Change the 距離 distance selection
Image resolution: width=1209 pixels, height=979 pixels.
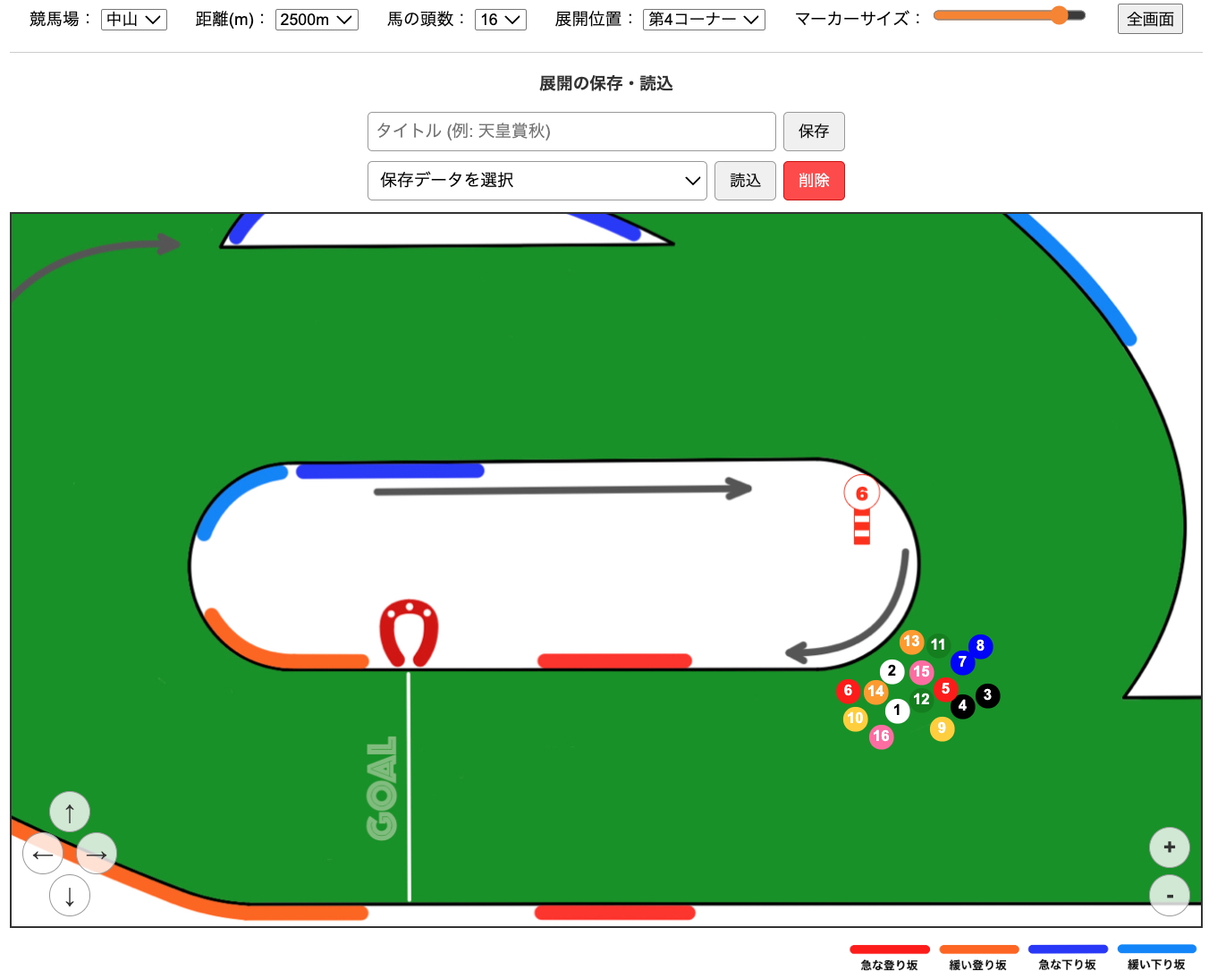click(317, 19)
